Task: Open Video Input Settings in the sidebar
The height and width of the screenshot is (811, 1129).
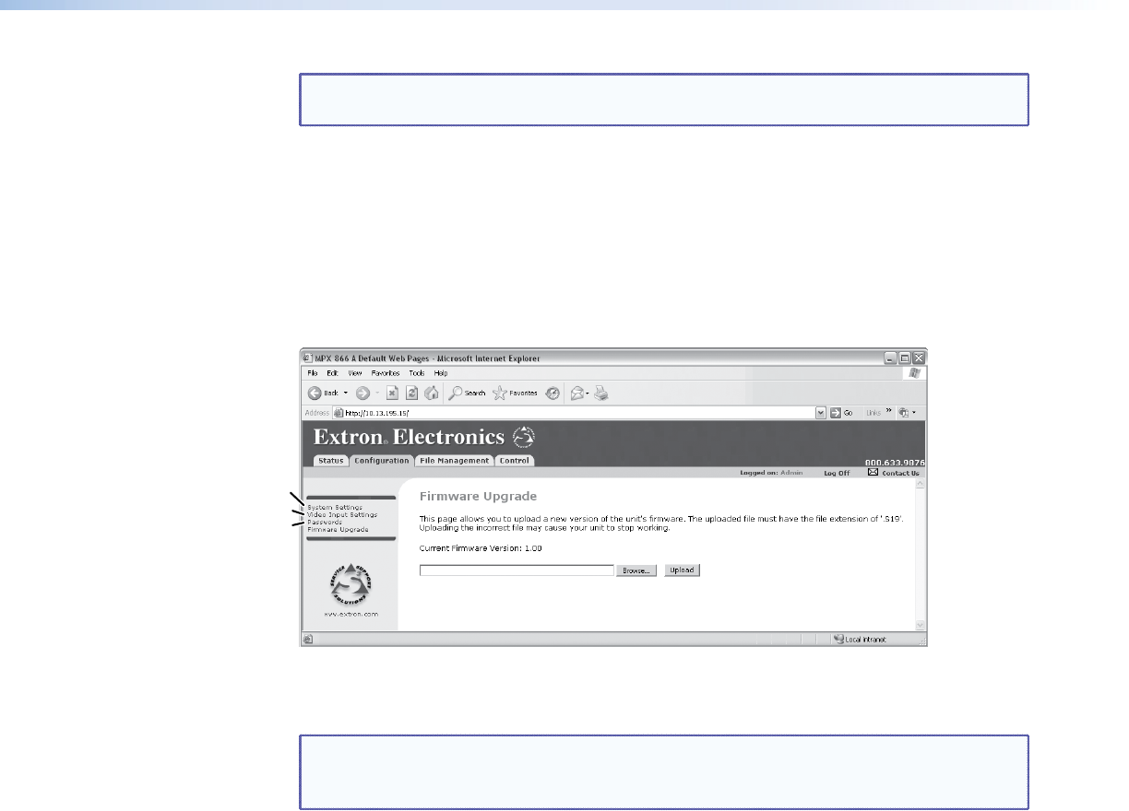Action: [342, 514]
